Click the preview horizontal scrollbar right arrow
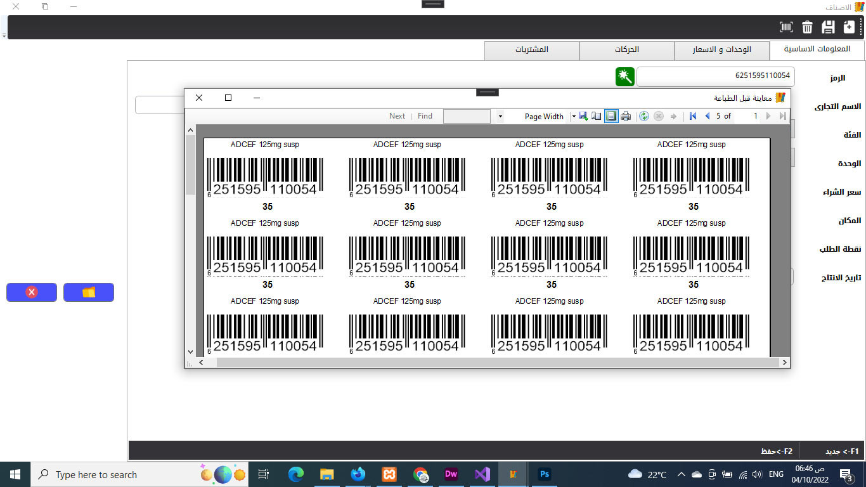The height and width of the screenshot is (487, 866). (784, 363)
